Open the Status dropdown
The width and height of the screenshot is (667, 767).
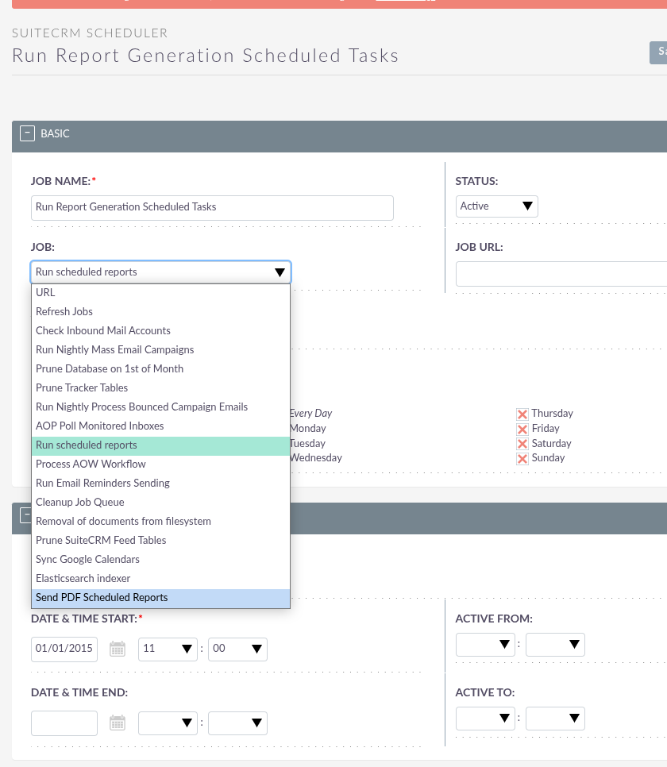click(x=497, y=206)
